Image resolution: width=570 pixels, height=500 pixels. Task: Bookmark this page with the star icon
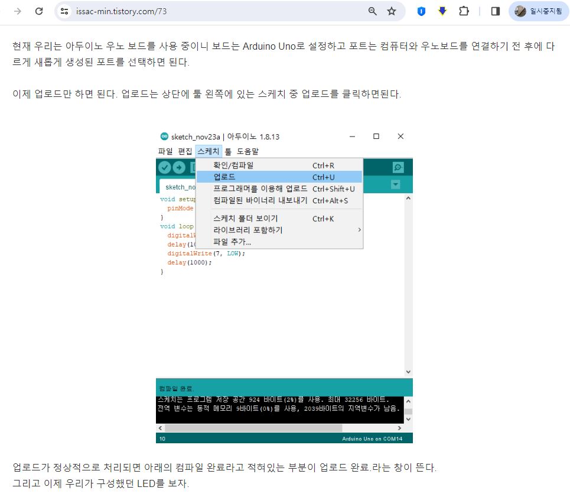pos(392,11)
